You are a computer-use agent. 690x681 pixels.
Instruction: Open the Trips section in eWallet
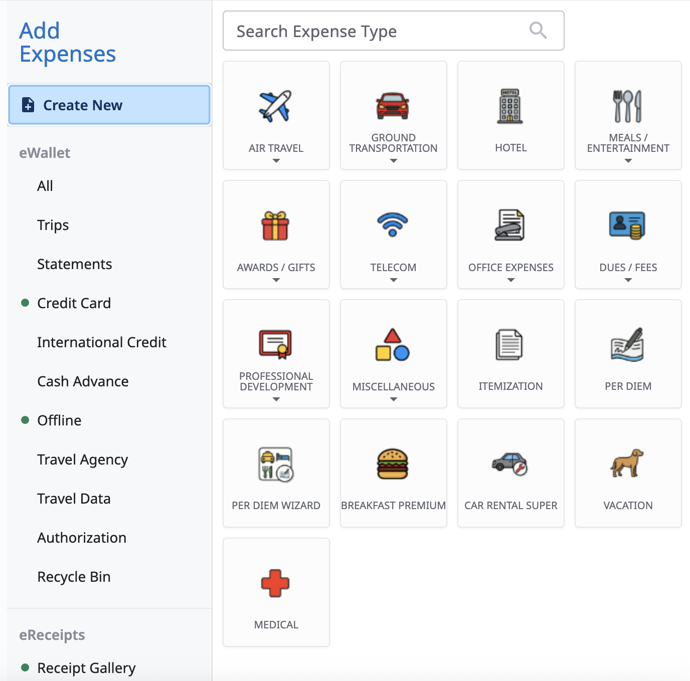[x=53, y=225]
